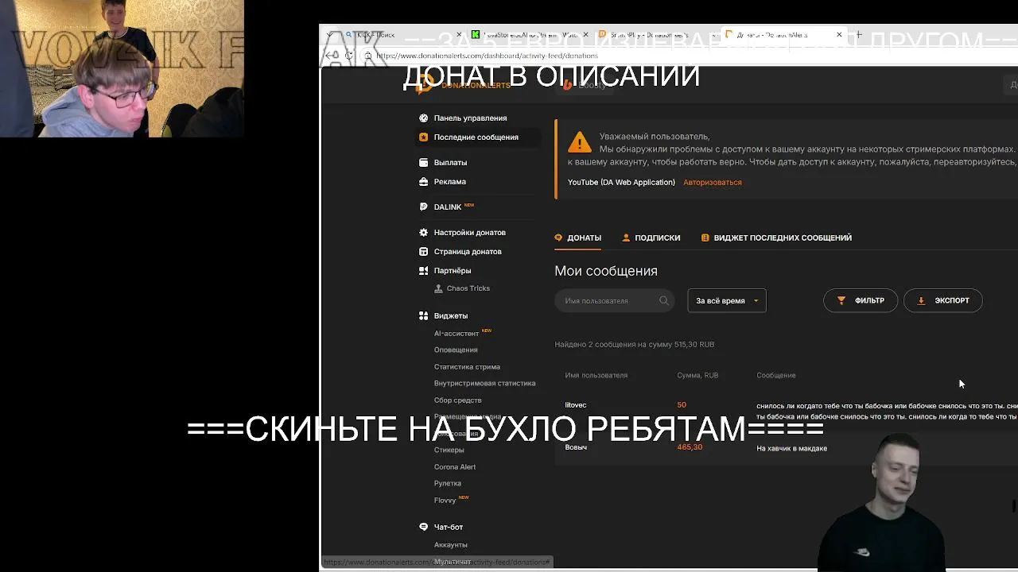The image size is (1018, 572).
Task: Open AI-ассистент widget link
Action: (457, 334)
